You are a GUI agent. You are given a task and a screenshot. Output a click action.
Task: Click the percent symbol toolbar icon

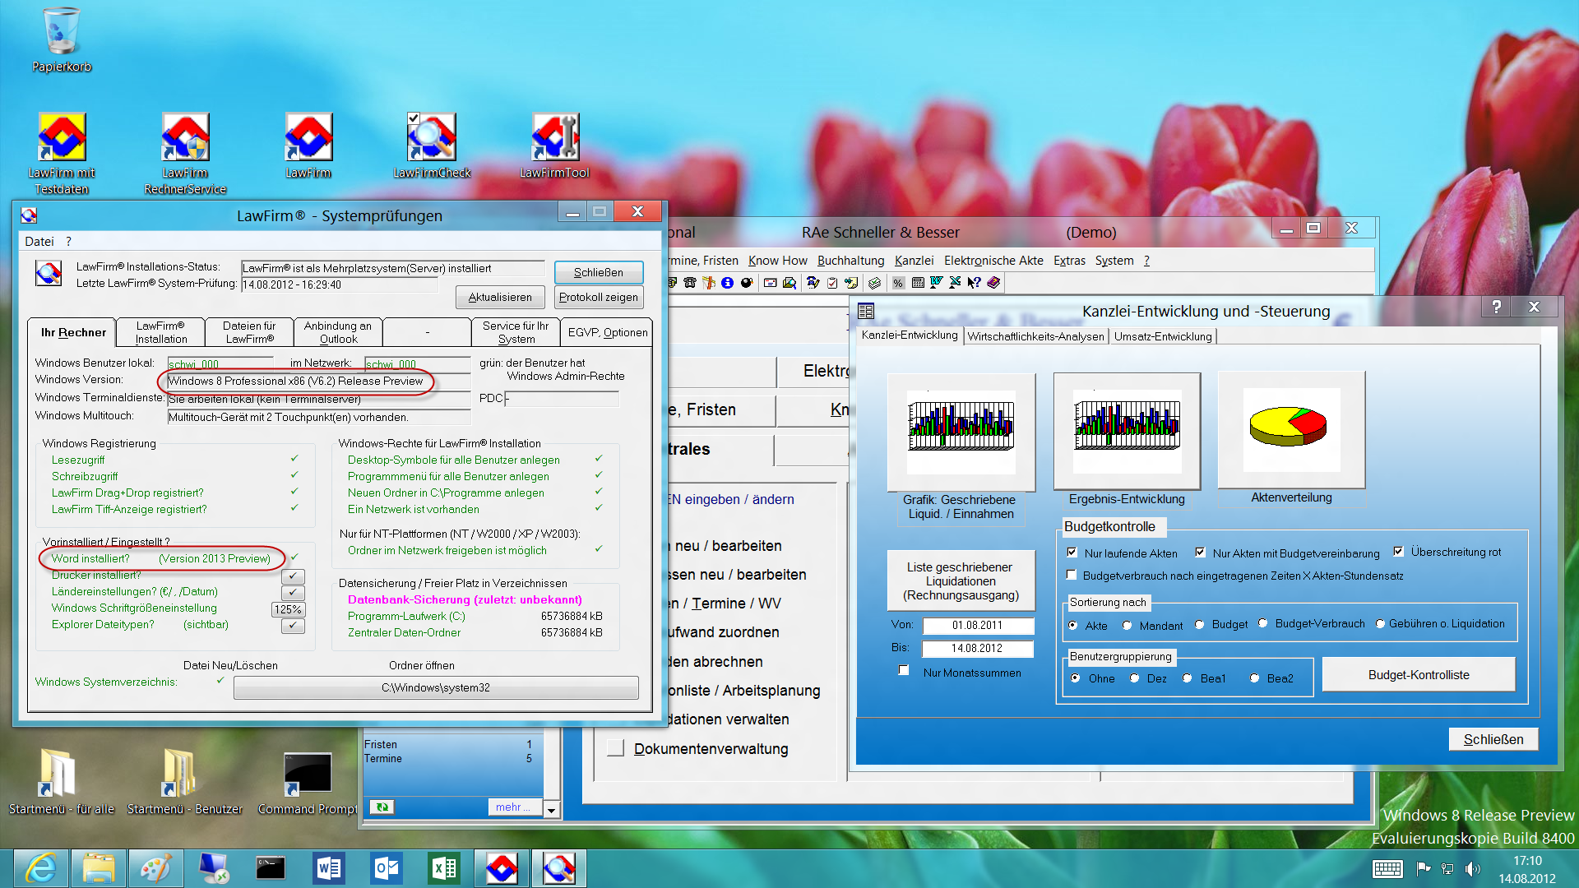point(898,283)
